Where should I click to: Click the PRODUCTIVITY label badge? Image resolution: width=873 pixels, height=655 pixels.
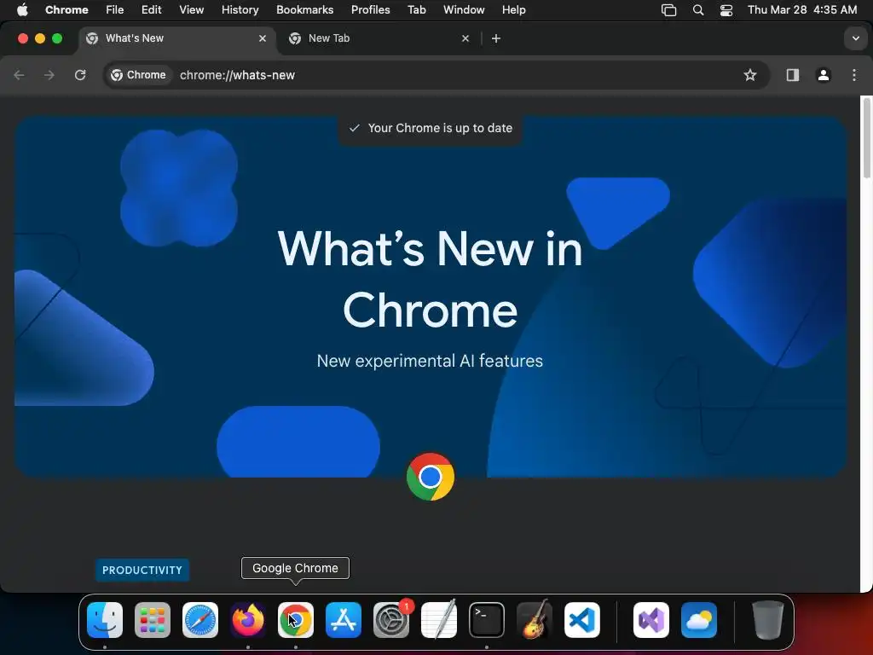[142, 571]
